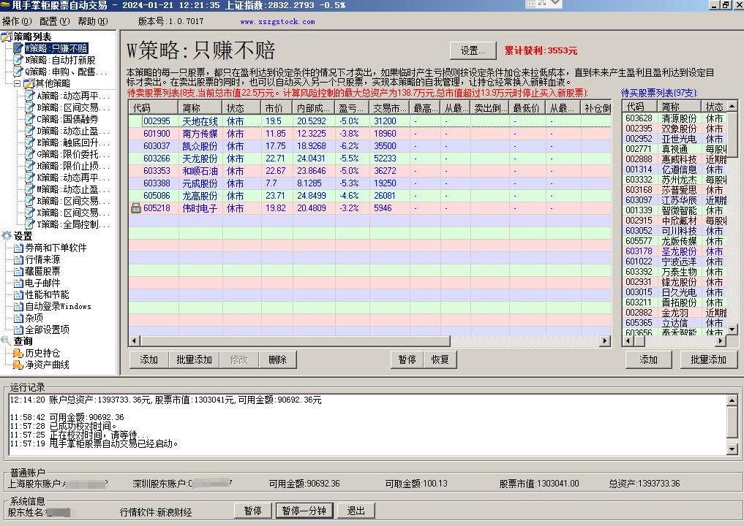This screenshot has width=744, height=526.
Task: Select 藏匿股票 in the settings tree
Action: pyautogui.click(x=42, y=271)
